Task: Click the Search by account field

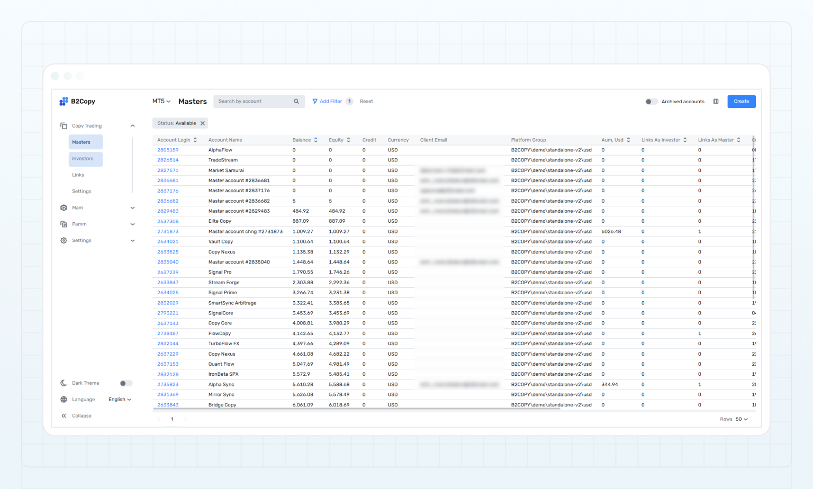Action: [x=254, y=101]
